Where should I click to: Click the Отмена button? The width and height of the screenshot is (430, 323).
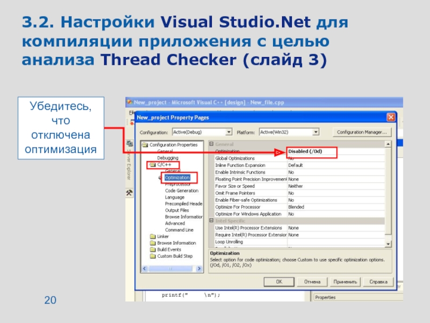312,282
